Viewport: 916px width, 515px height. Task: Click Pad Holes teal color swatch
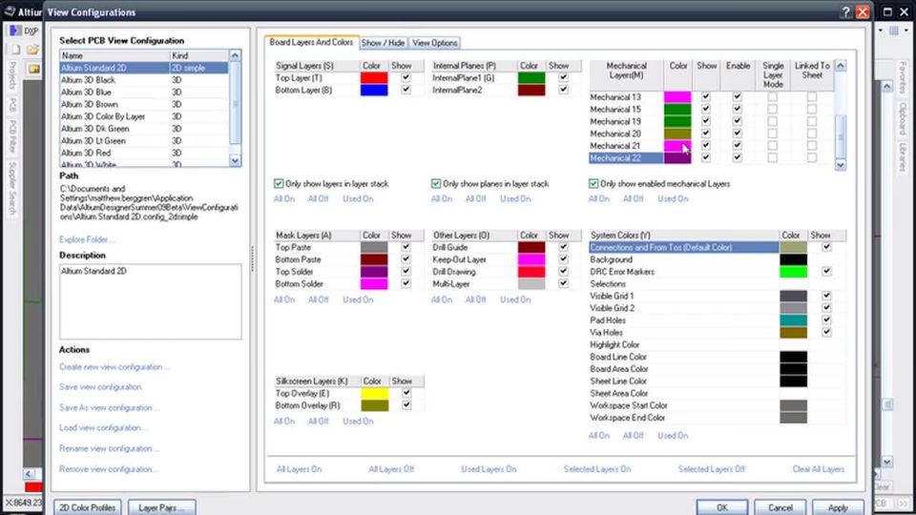793,320
